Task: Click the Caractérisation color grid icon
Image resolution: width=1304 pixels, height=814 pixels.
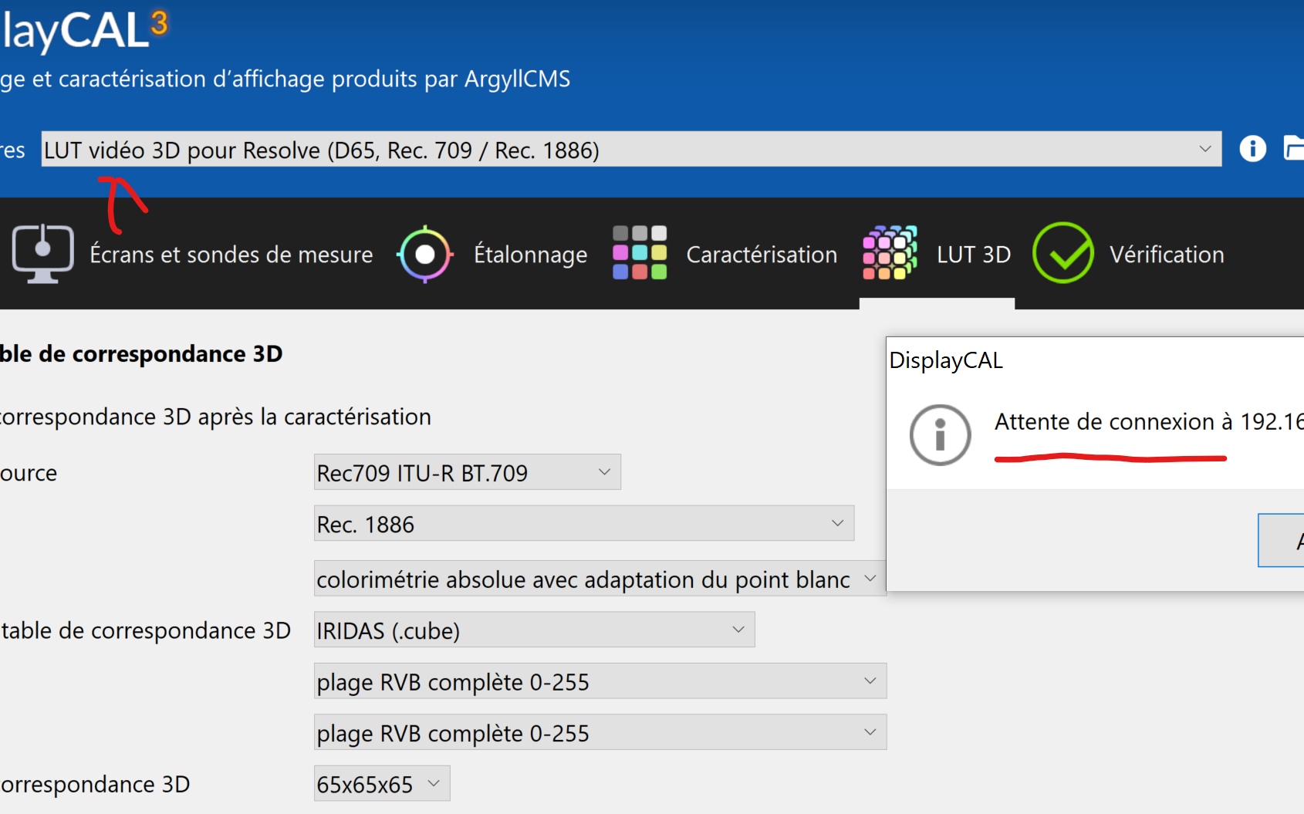Action: pyautogui.click(x=640, y=253)
